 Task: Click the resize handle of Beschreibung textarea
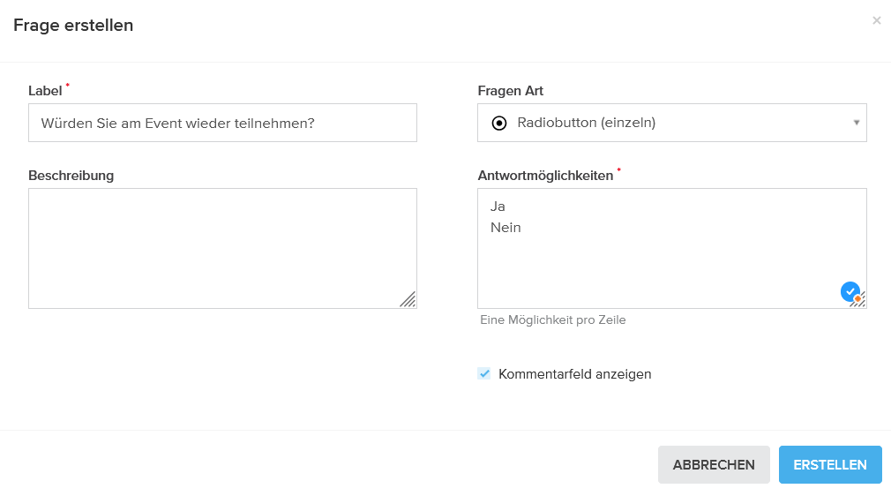[x=408, y=299]
